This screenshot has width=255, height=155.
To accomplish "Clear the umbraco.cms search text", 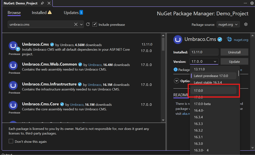I will [x=76, y=24].
